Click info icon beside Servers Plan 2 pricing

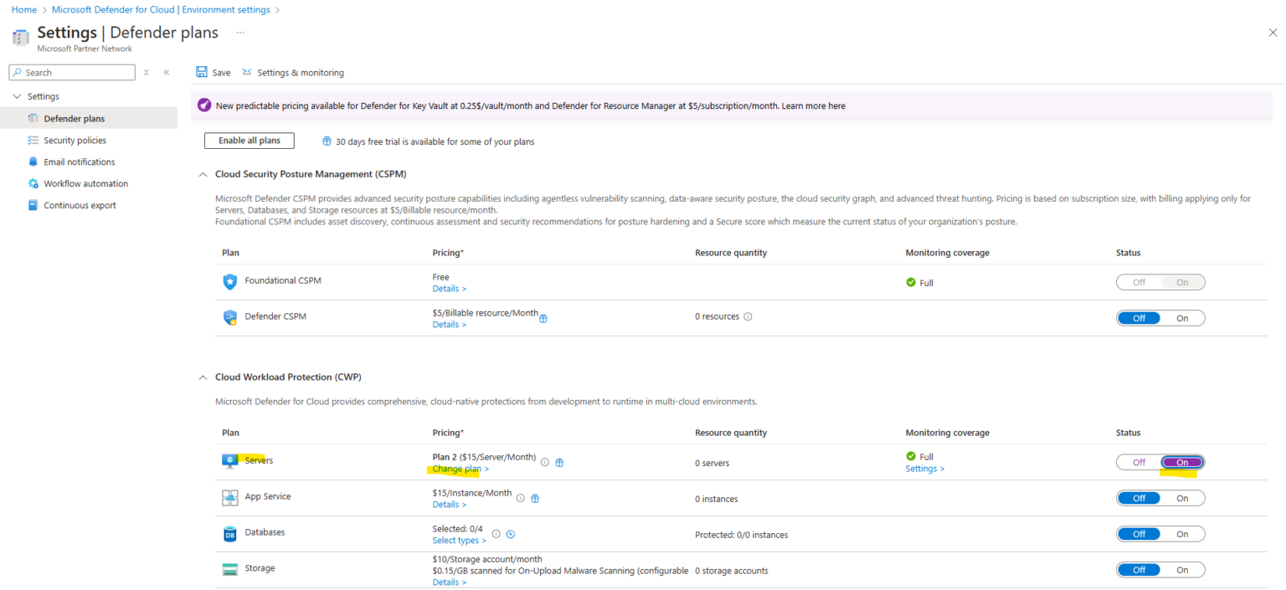[545, 462]
